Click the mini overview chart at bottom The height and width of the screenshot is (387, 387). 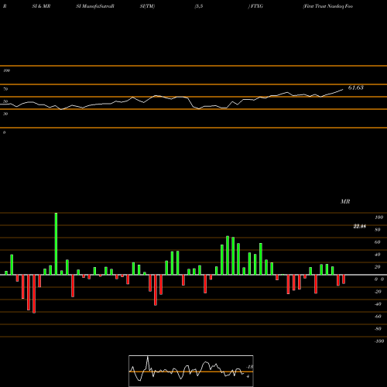(x=191, y=371)
